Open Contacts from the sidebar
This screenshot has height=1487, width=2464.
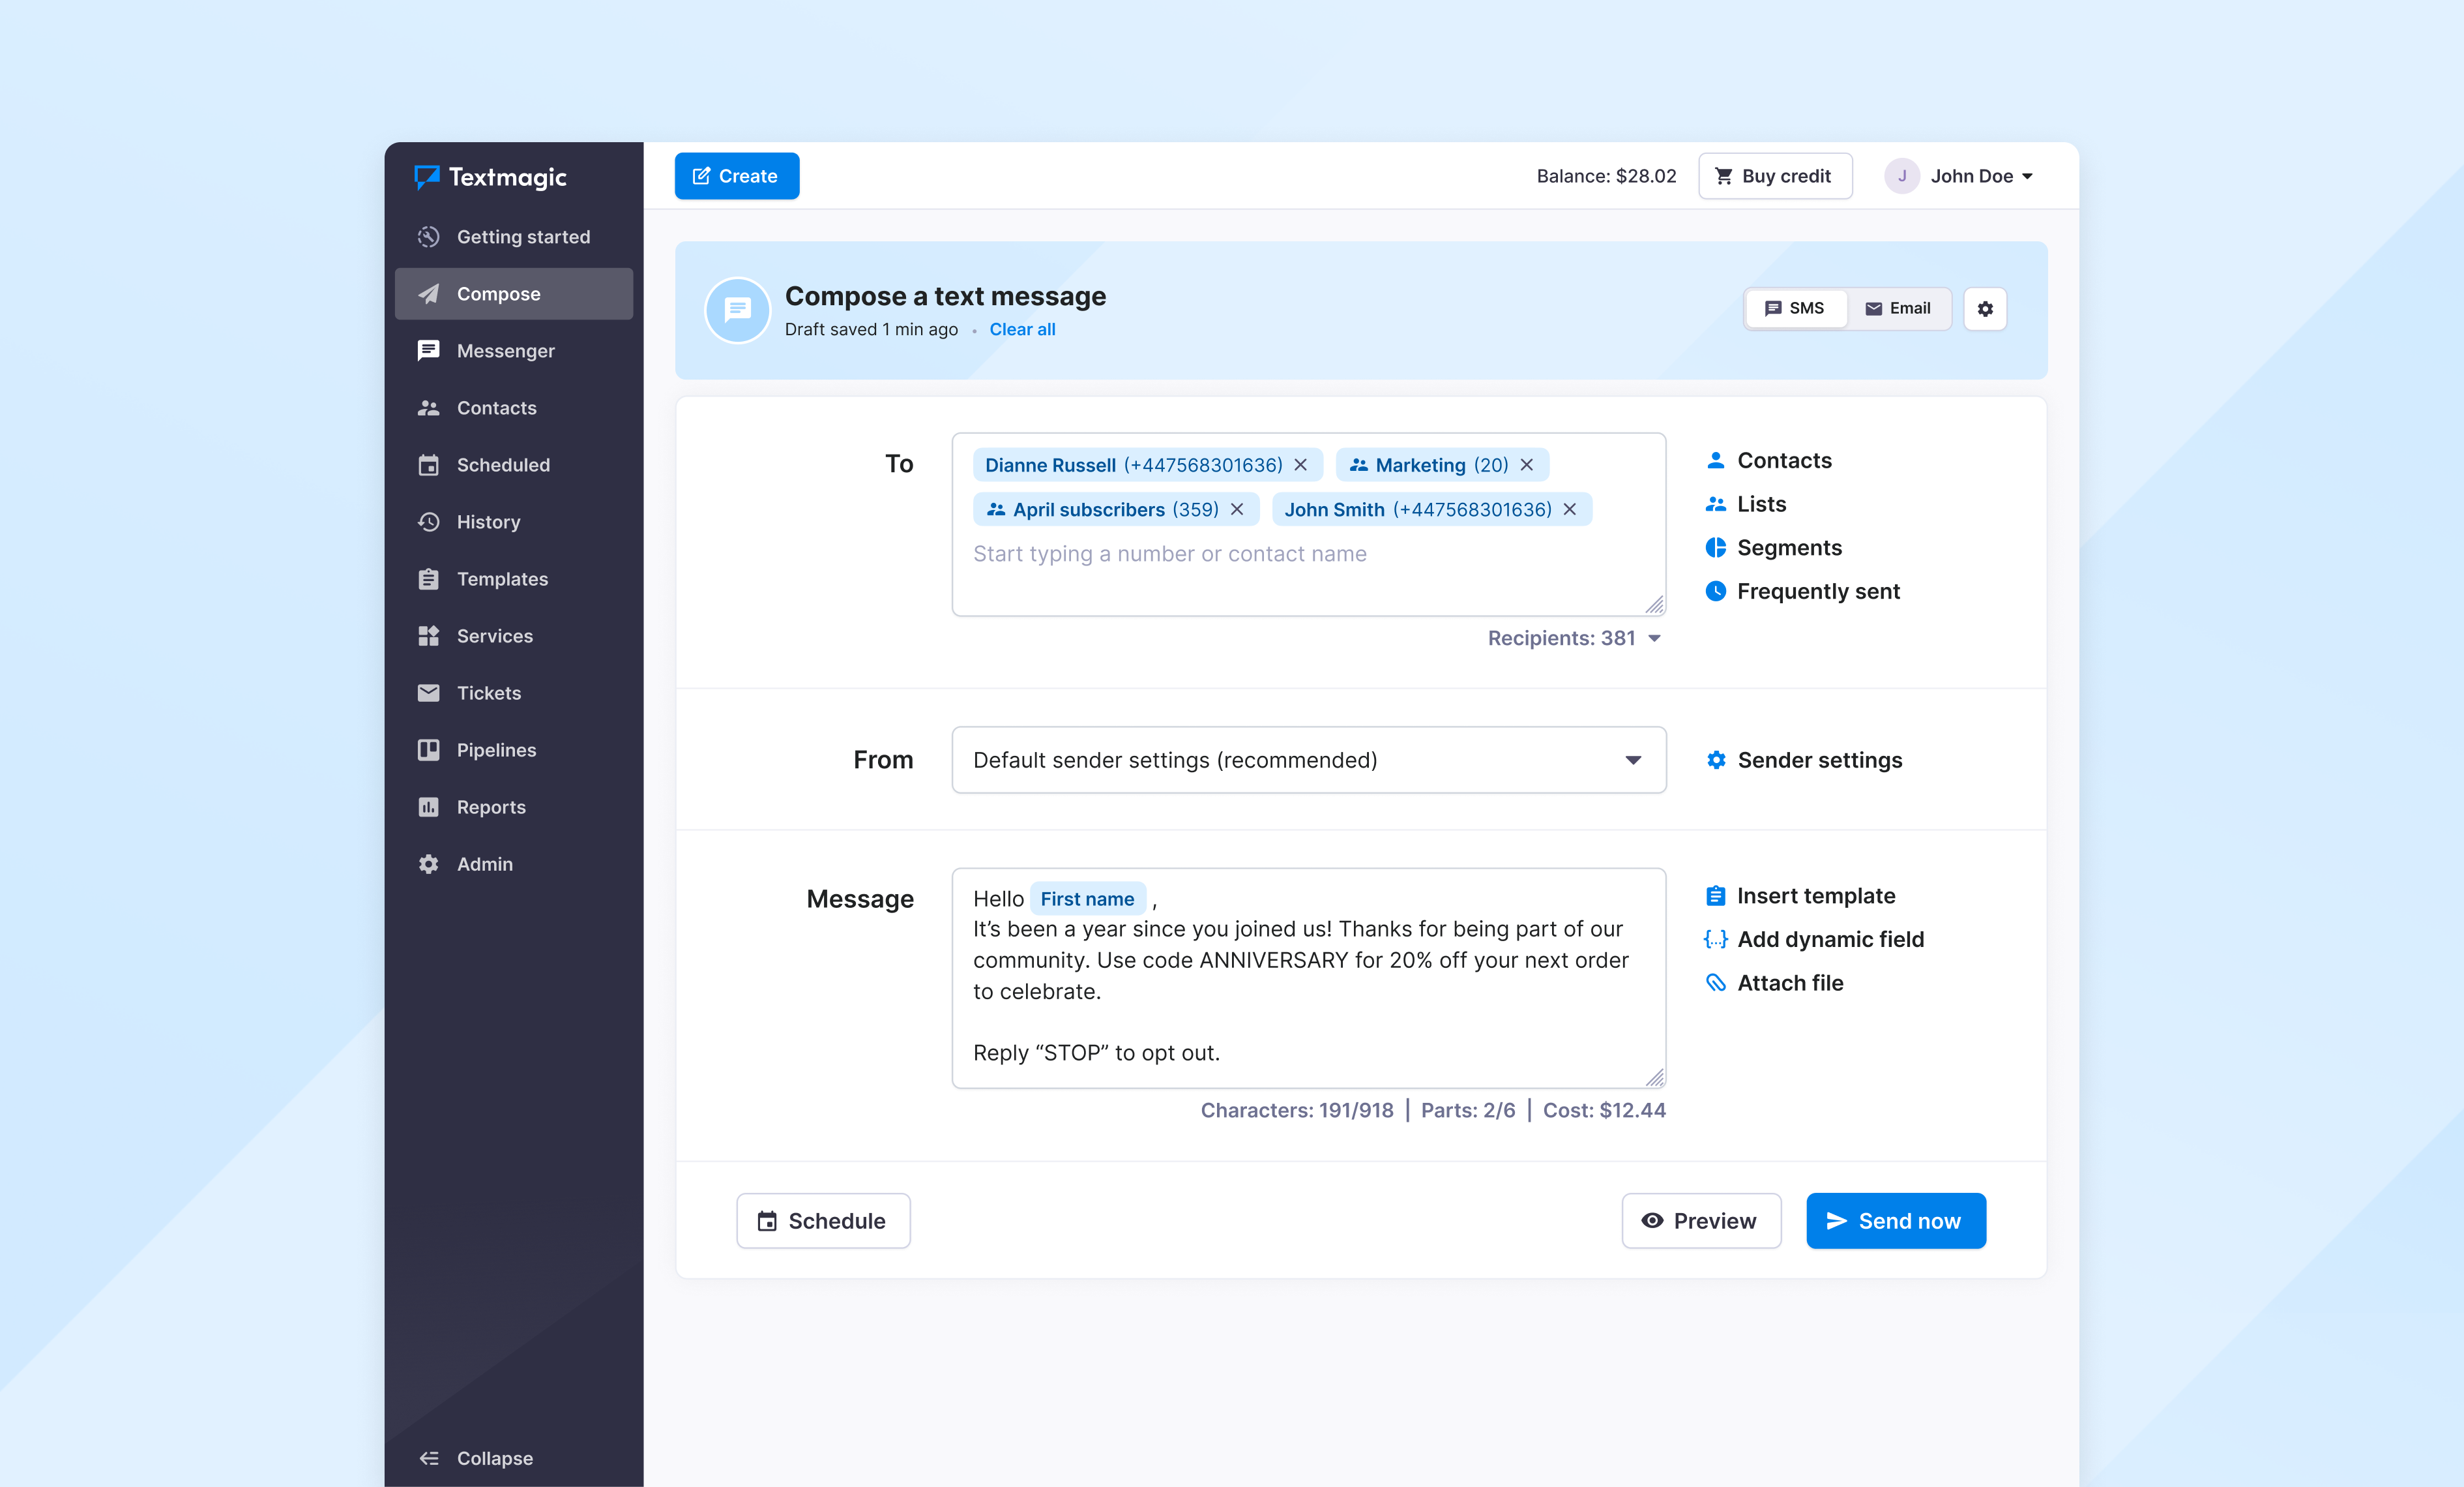pyautogui.click(x=429, y=407)
